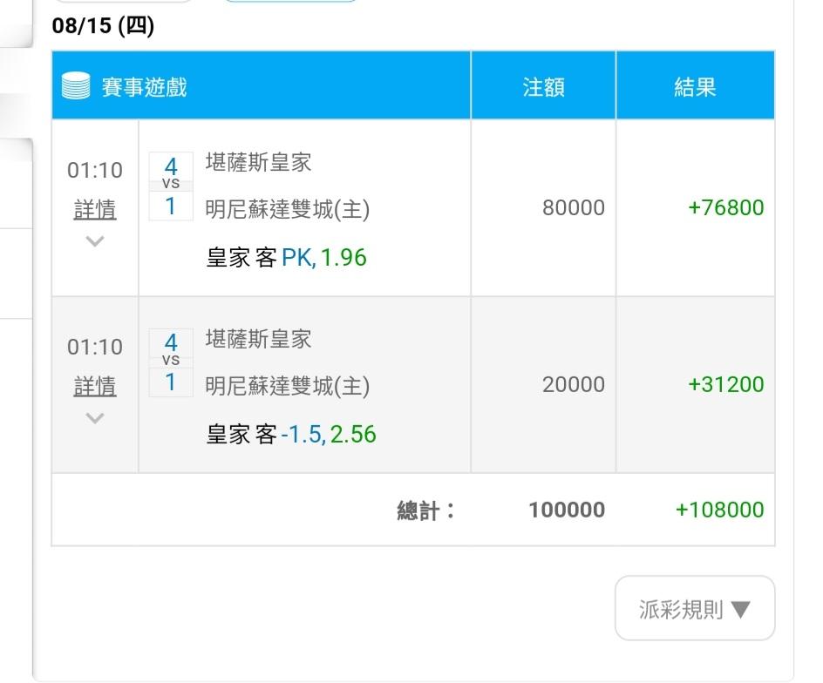
Task: Select bet text 皇家 客 PK, 1.96
Action: (287, 258)
